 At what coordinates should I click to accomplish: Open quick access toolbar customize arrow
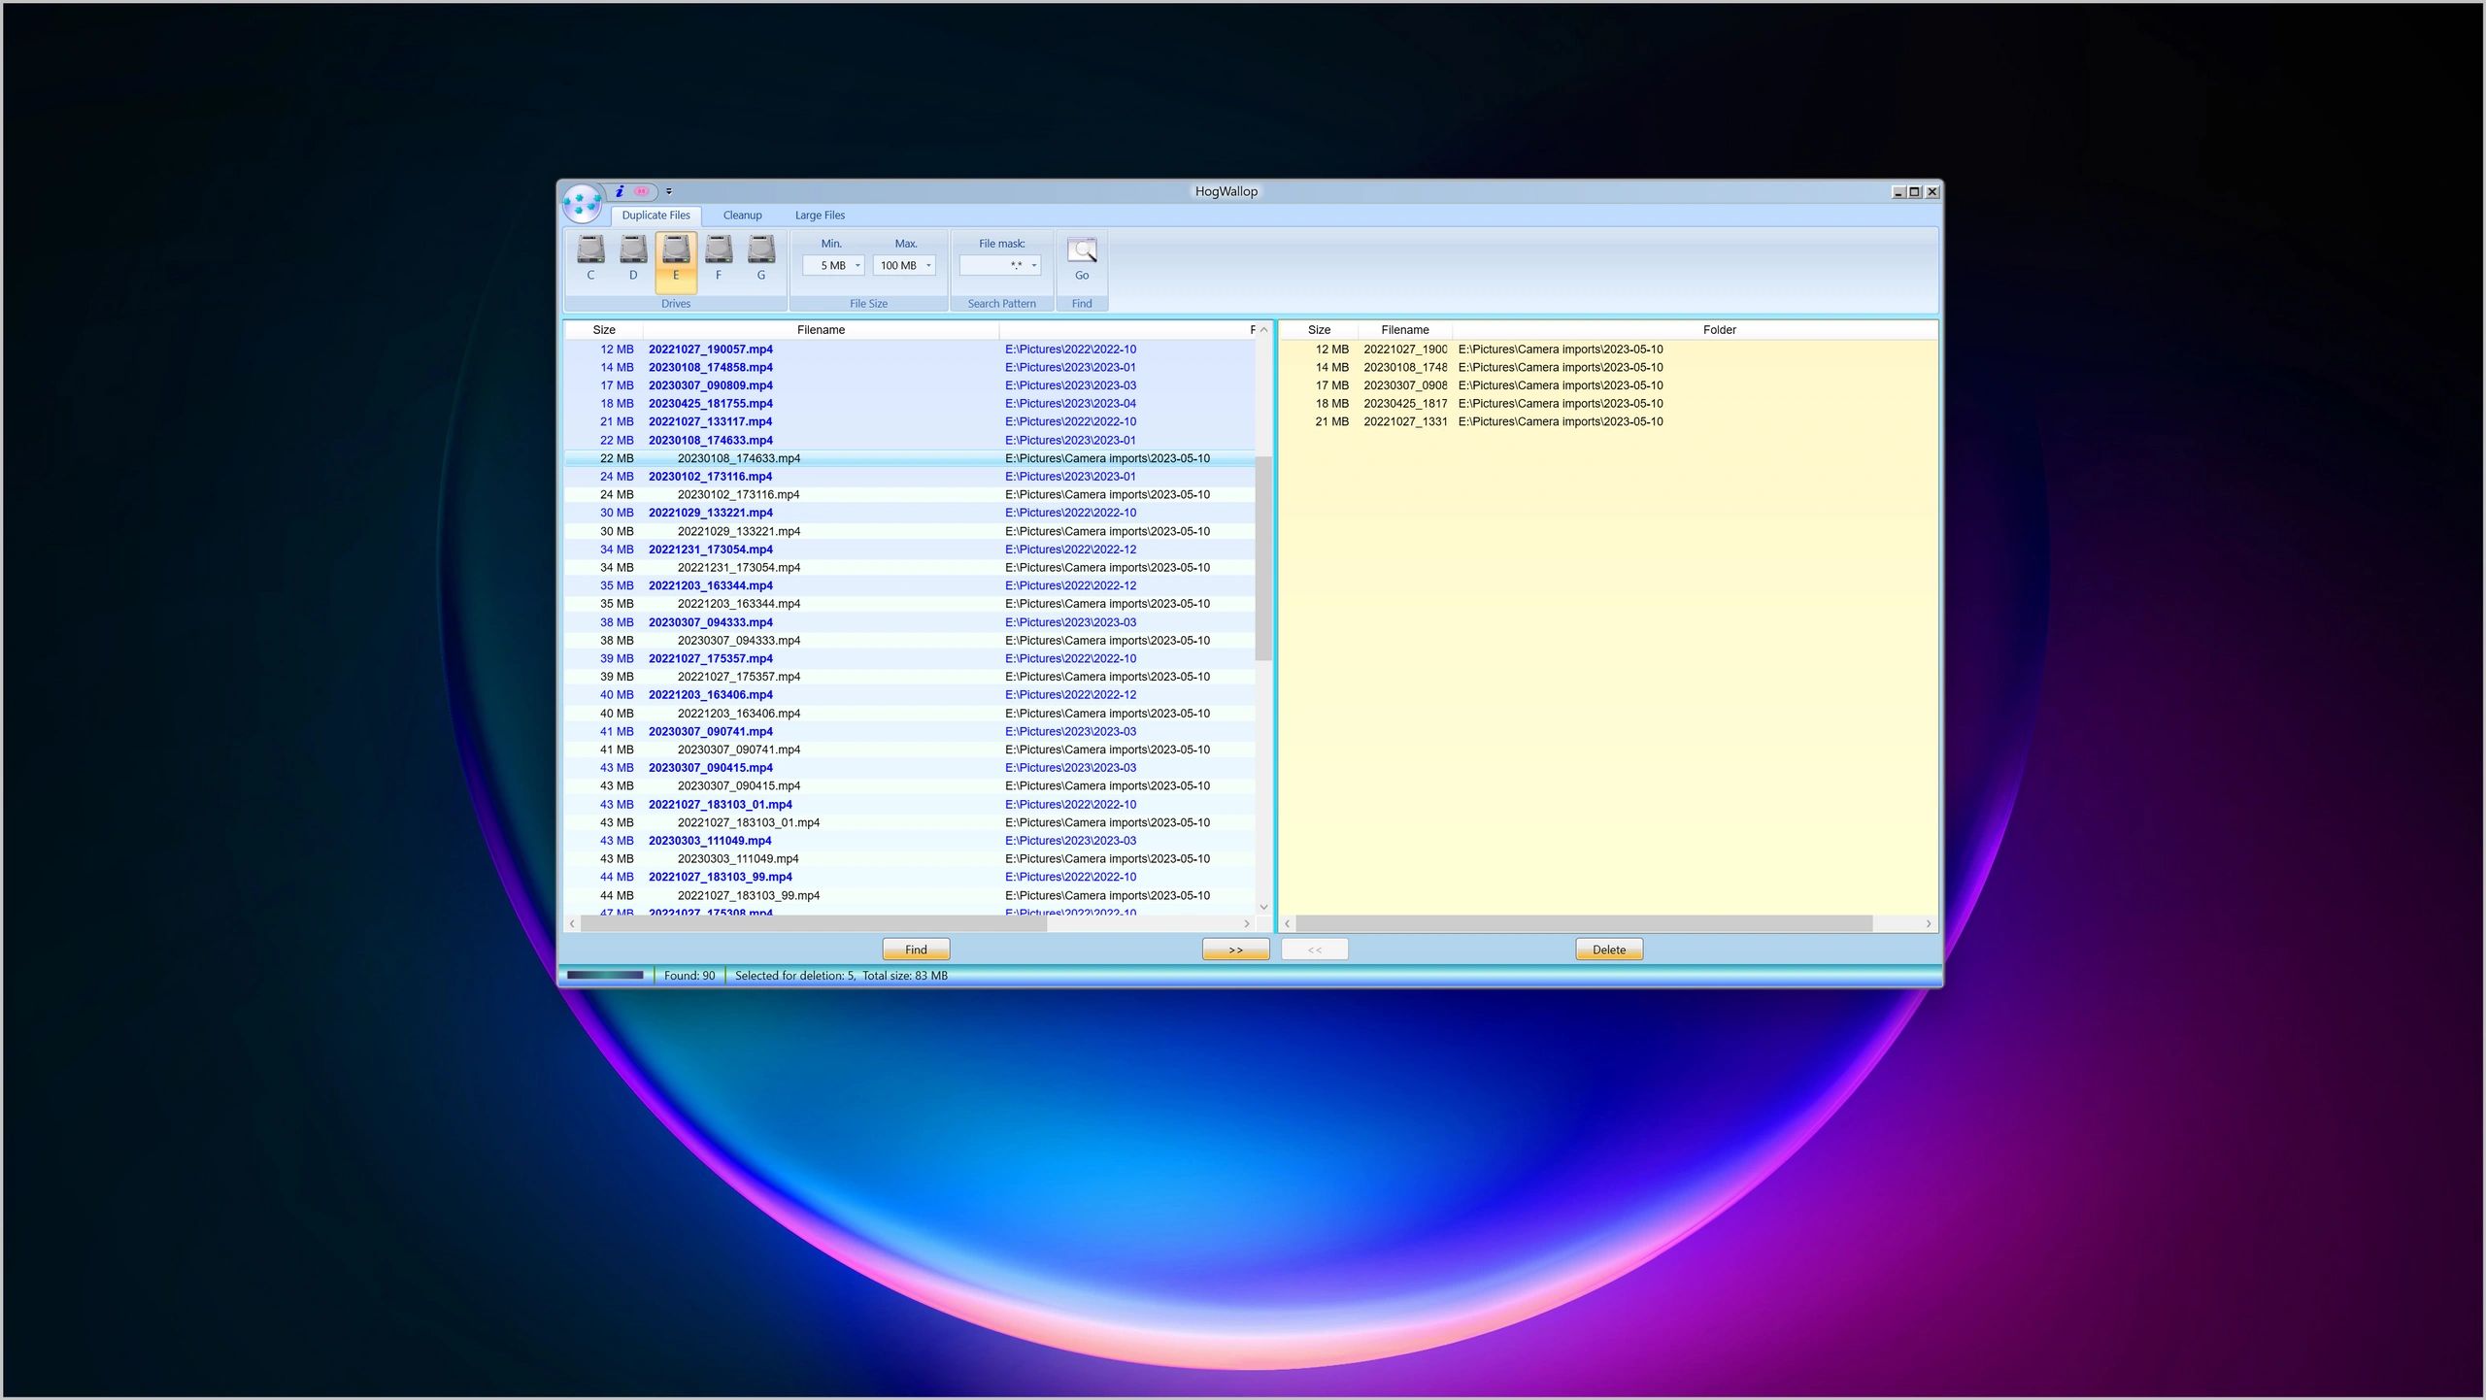(669, 191)
